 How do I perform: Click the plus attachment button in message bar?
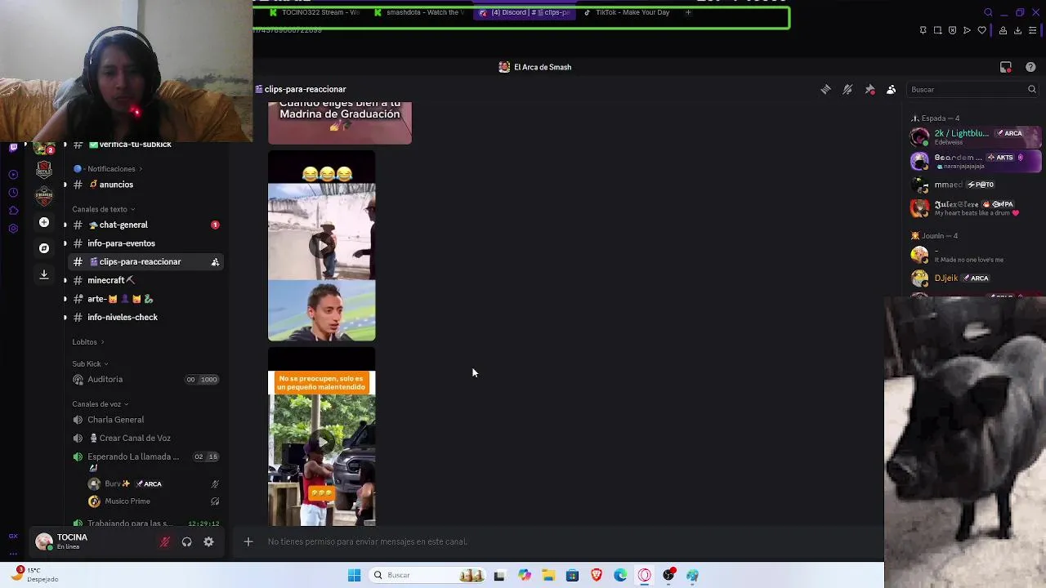tap(248, 541)
